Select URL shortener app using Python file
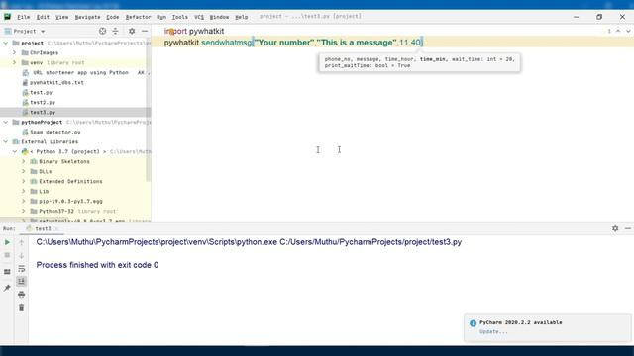Viewport: 634px width, 356px height. pos(80,72)
